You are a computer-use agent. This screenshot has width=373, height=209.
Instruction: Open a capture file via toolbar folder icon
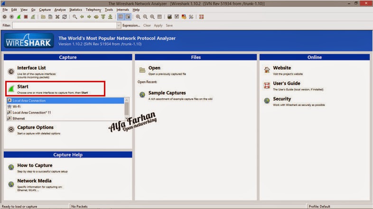coord(43,17)
